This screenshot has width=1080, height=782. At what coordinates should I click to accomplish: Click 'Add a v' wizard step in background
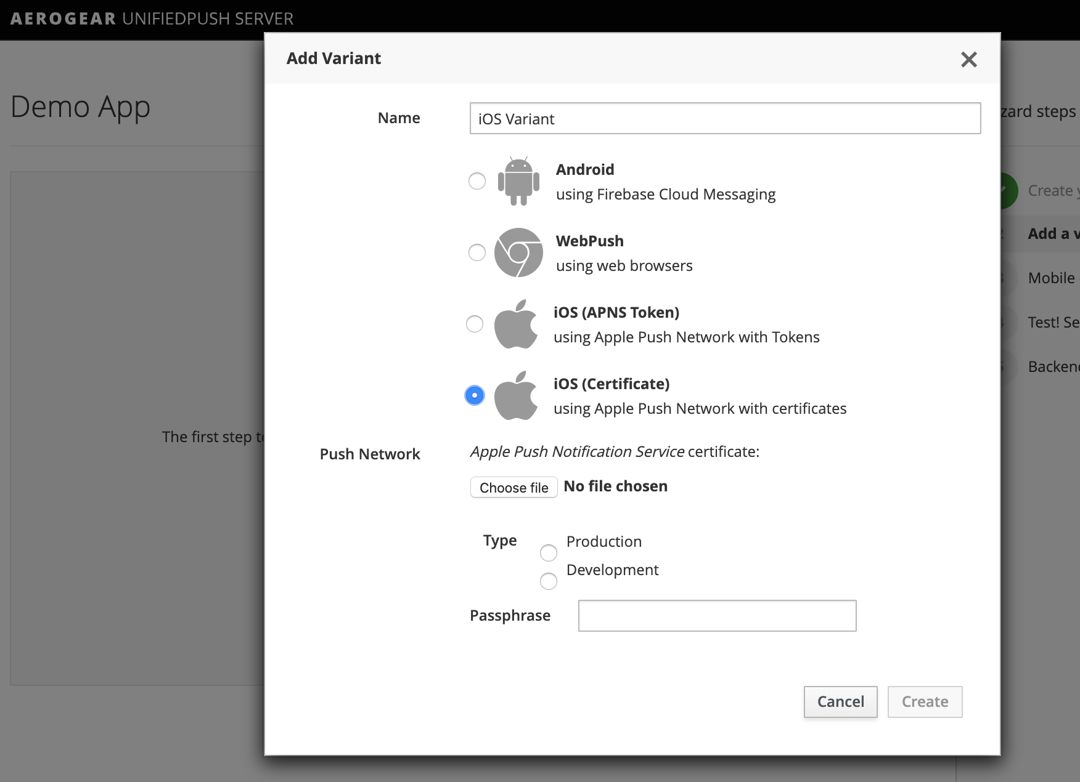(x=1053, y=233)
